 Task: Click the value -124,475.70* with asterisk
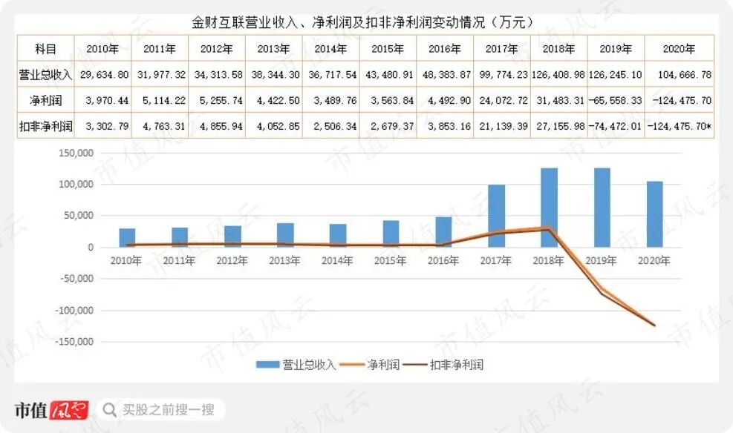click(680, 126)
